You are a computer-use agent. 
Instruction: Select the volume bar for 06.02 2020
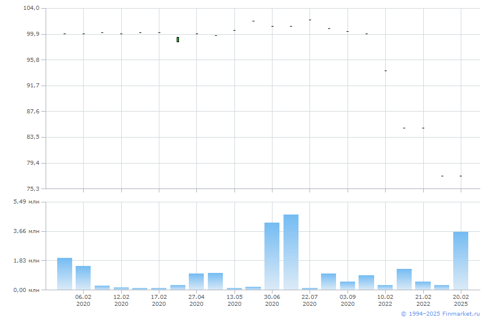(x=83, y=278)
